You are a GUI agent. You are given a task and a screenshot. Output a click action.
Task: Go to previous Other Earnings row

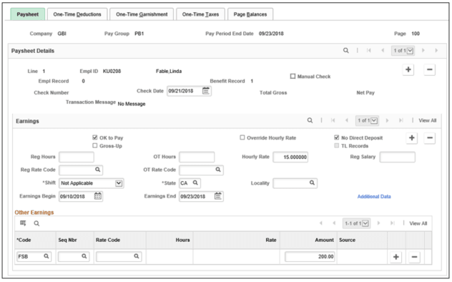[334, 223]
